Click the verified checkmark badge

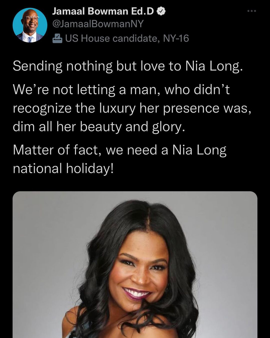point(161,11)
